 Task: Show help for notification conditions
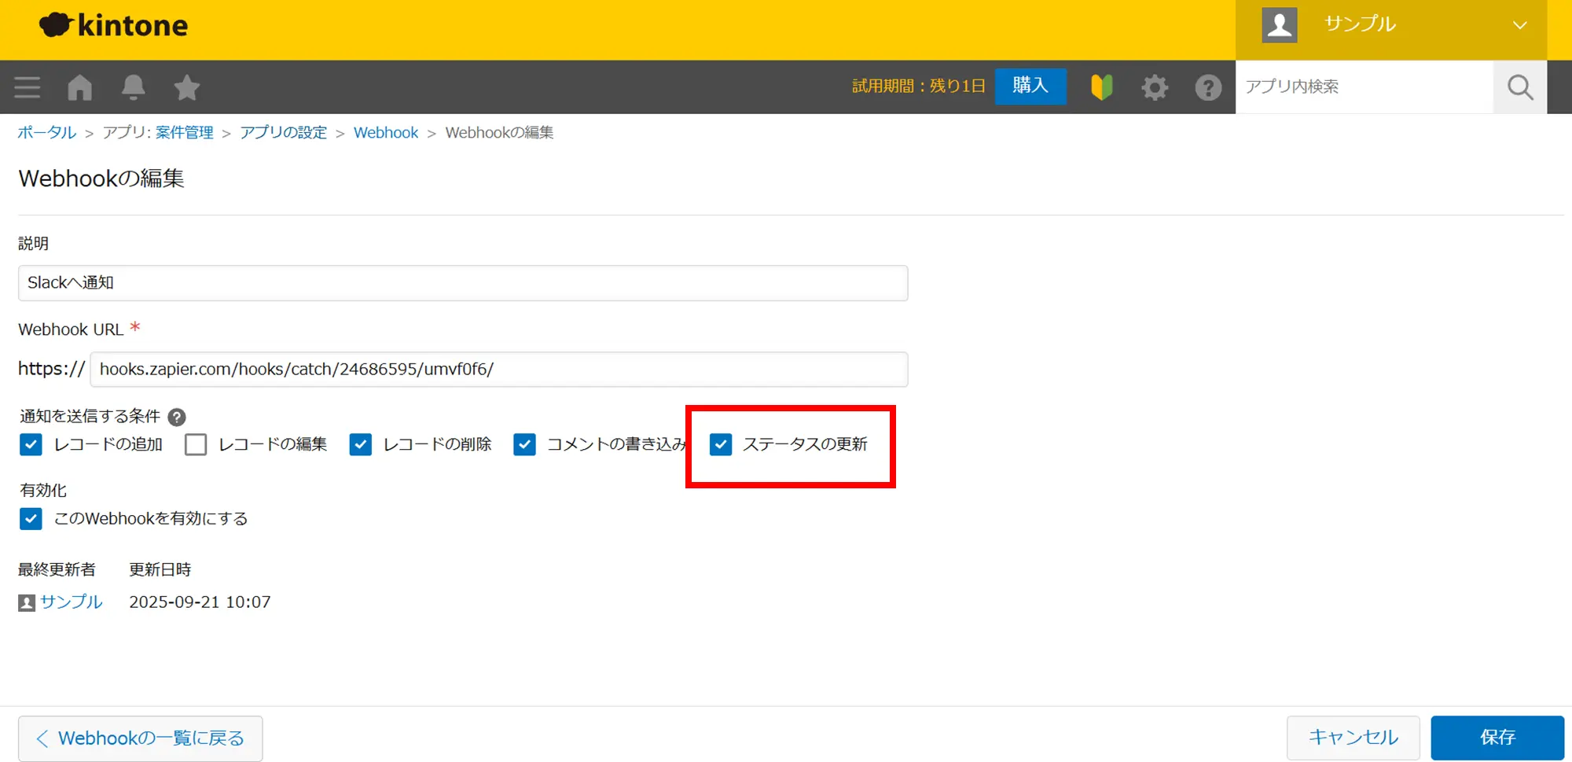pos(177,417)
